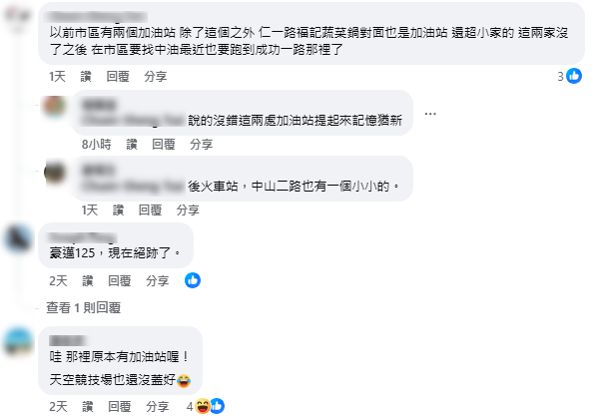The height and width of the screenshot is (419, 606).
Task: Click the blue thumbs-up icon under the 豪邁125 comment
Action: click(193, 280)
